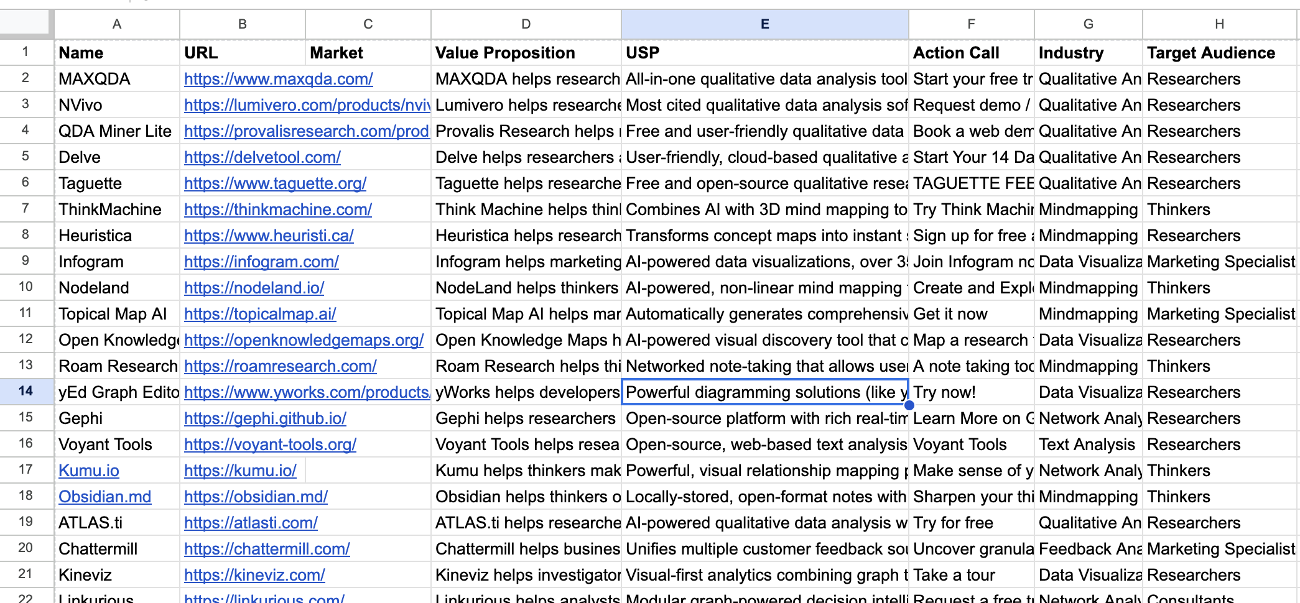Select the column E header
Viewport: 1300px width, 603px height.
point(764,24)
